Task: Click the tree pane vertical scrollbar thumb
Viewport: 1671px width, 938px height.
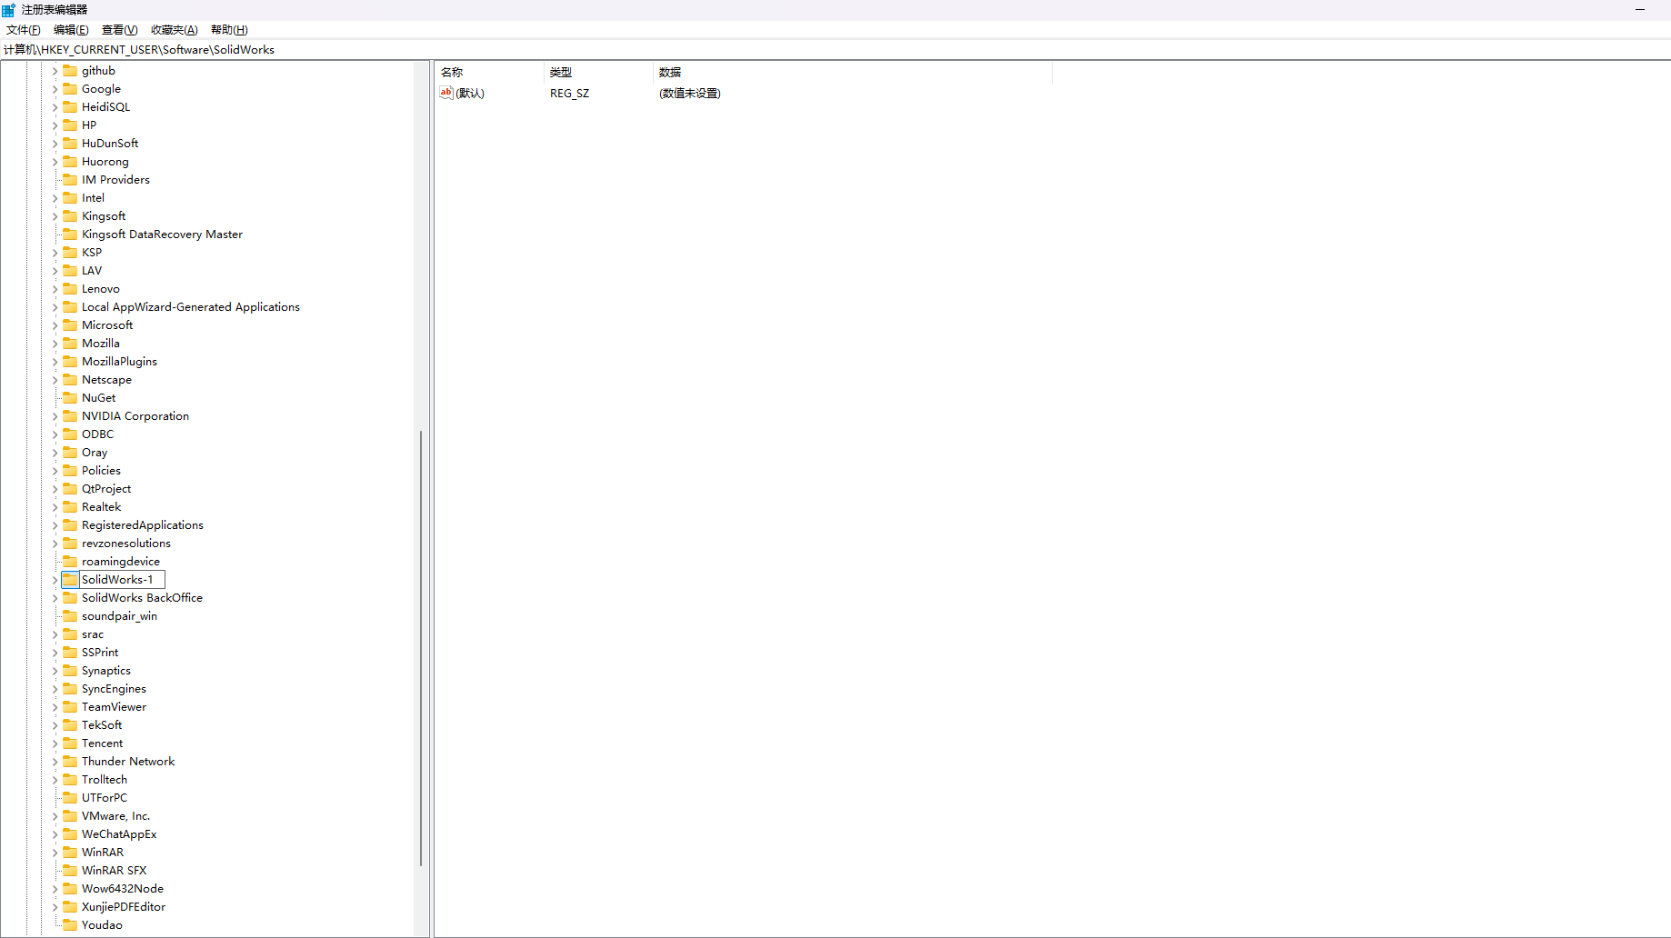Action: point(421,648)
